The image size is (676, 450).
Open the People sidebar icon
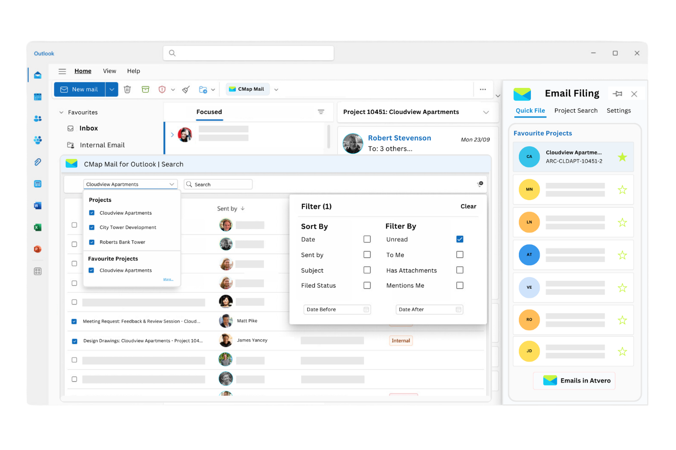(x=38, y=119)
